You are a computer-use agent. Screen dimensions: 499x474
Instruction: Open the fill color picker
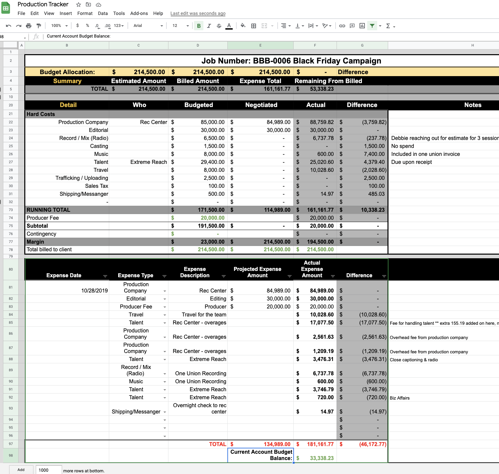tap(243, 26)
